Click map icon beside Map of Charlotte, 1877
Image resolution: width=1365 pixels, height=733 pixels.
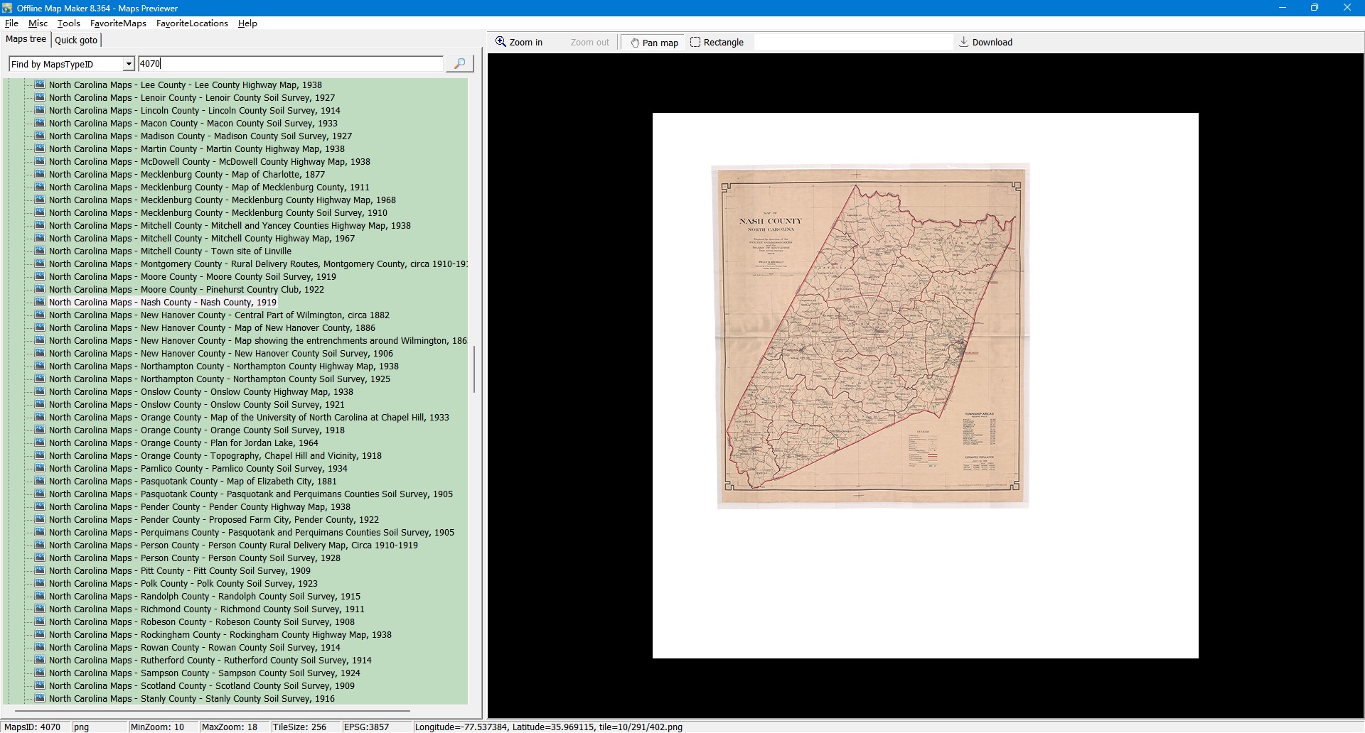pos(40,175)
